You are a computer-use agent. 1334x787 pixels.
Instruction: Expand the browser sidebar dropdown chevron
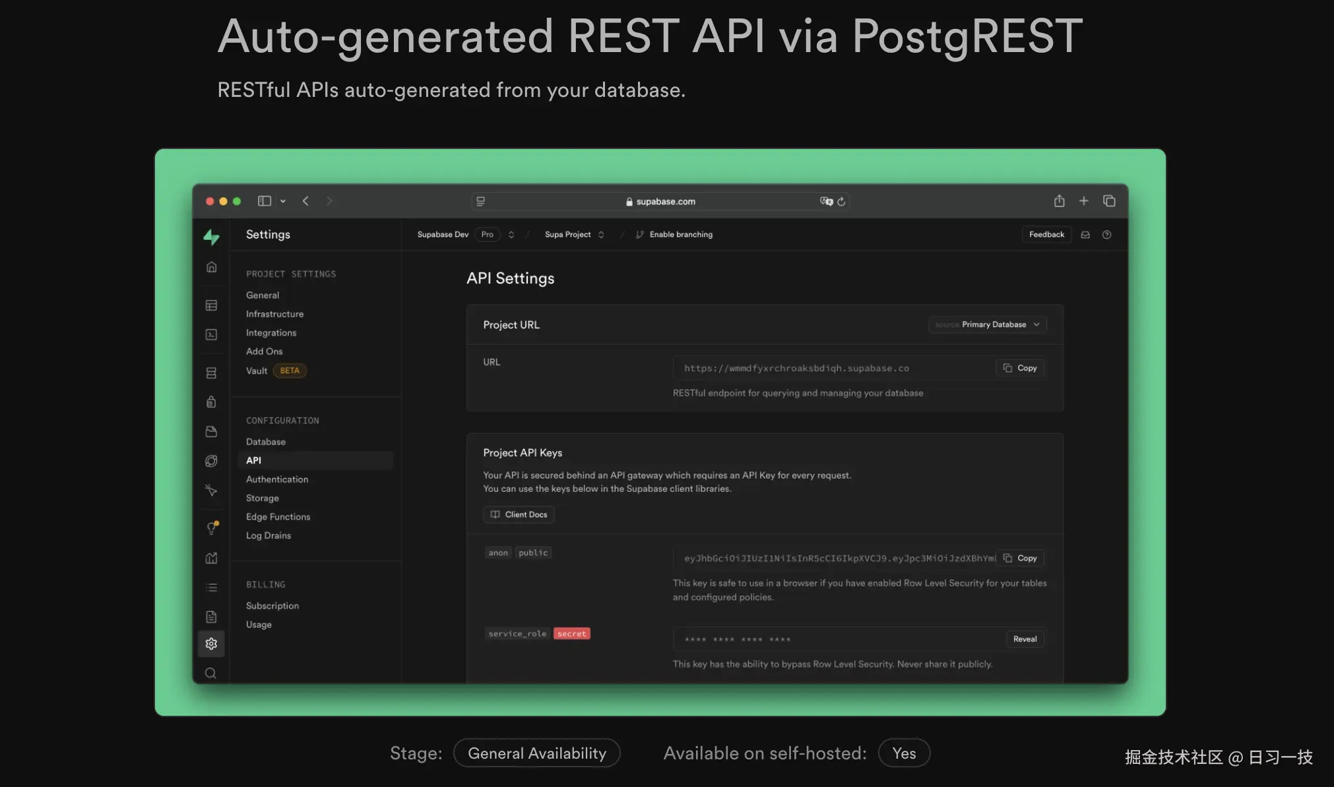coord(283,201)
